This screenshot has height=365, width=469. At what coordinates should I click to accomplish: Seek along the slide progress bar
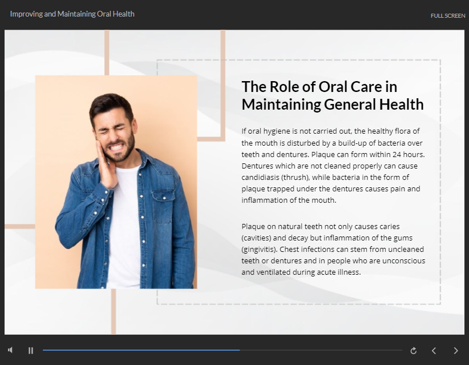(223, 350)
